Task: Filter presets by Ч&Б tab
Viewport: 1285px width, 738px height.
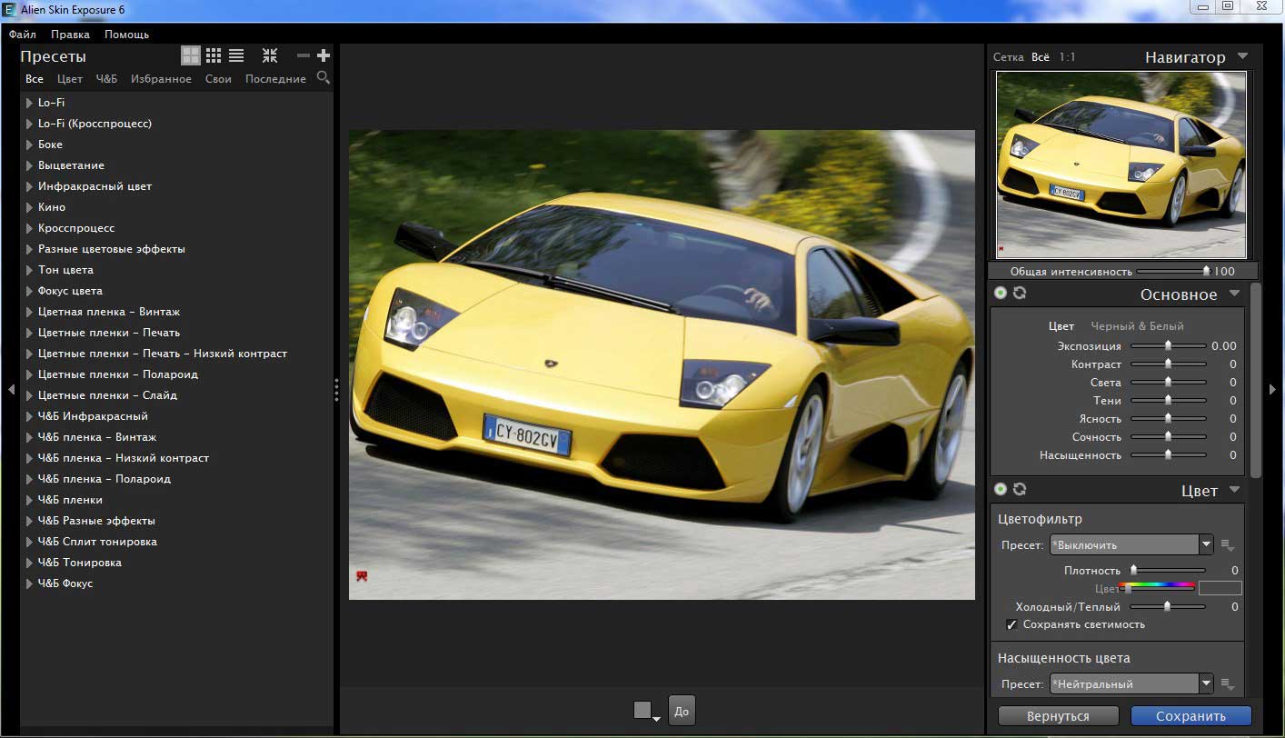Action: pyautogui.click(x=107, y=79)
